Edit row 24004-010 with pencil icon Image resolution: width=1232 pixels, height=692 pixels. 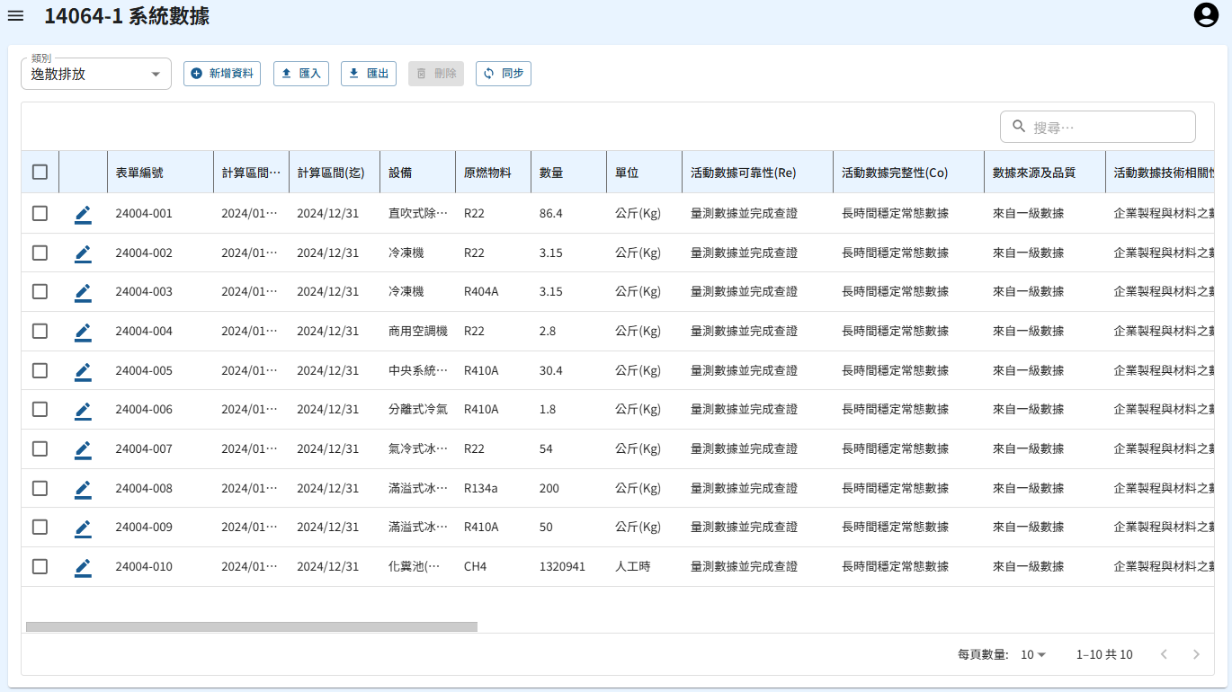pos(83,567)
